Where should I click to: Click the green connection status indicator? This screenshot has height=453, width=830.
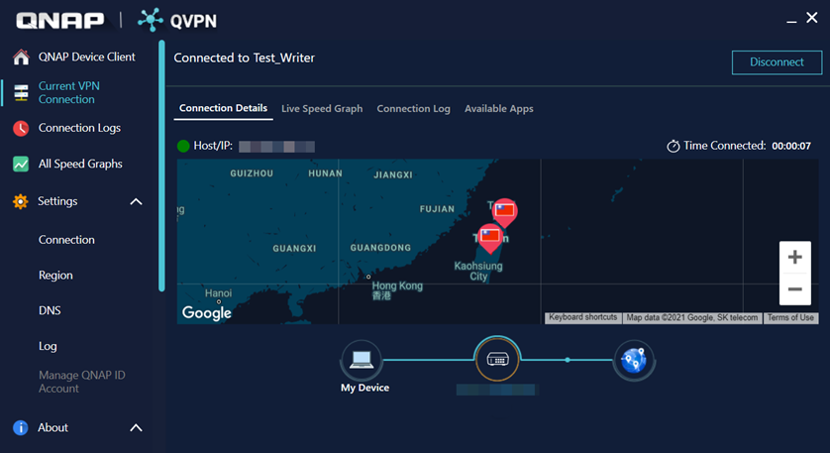point(183,146)
